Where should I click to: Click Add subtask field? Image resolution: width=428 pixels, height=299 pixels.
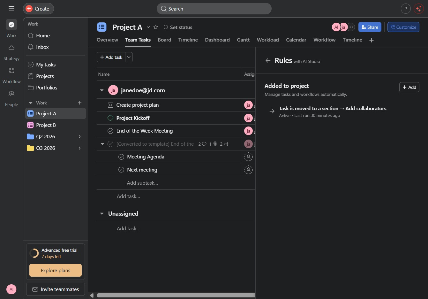tap(142, 183)
